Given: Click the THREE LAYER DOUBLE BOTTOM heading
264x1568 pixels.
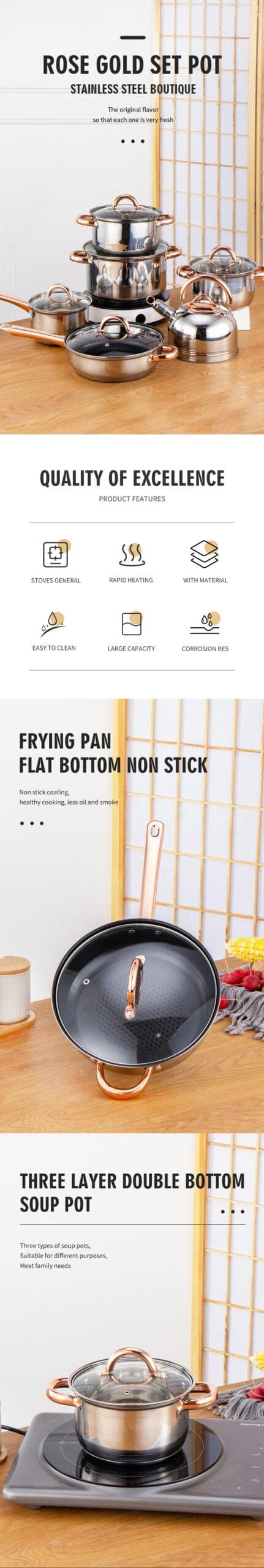Looking at the screenshot, I should 132,1192.
